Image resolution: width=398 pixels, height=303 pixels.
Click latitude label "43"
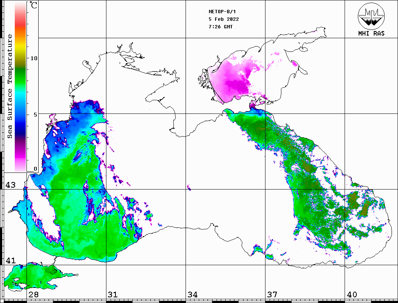pos(11,185)
